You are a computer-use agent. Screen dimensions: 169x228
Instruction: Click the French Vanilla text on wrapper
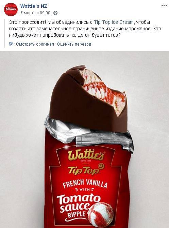(85, 183)
